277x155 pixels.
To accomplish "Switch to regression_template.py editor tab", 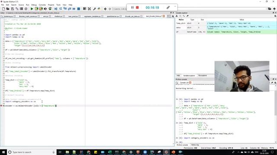I will tap(92, 16).
